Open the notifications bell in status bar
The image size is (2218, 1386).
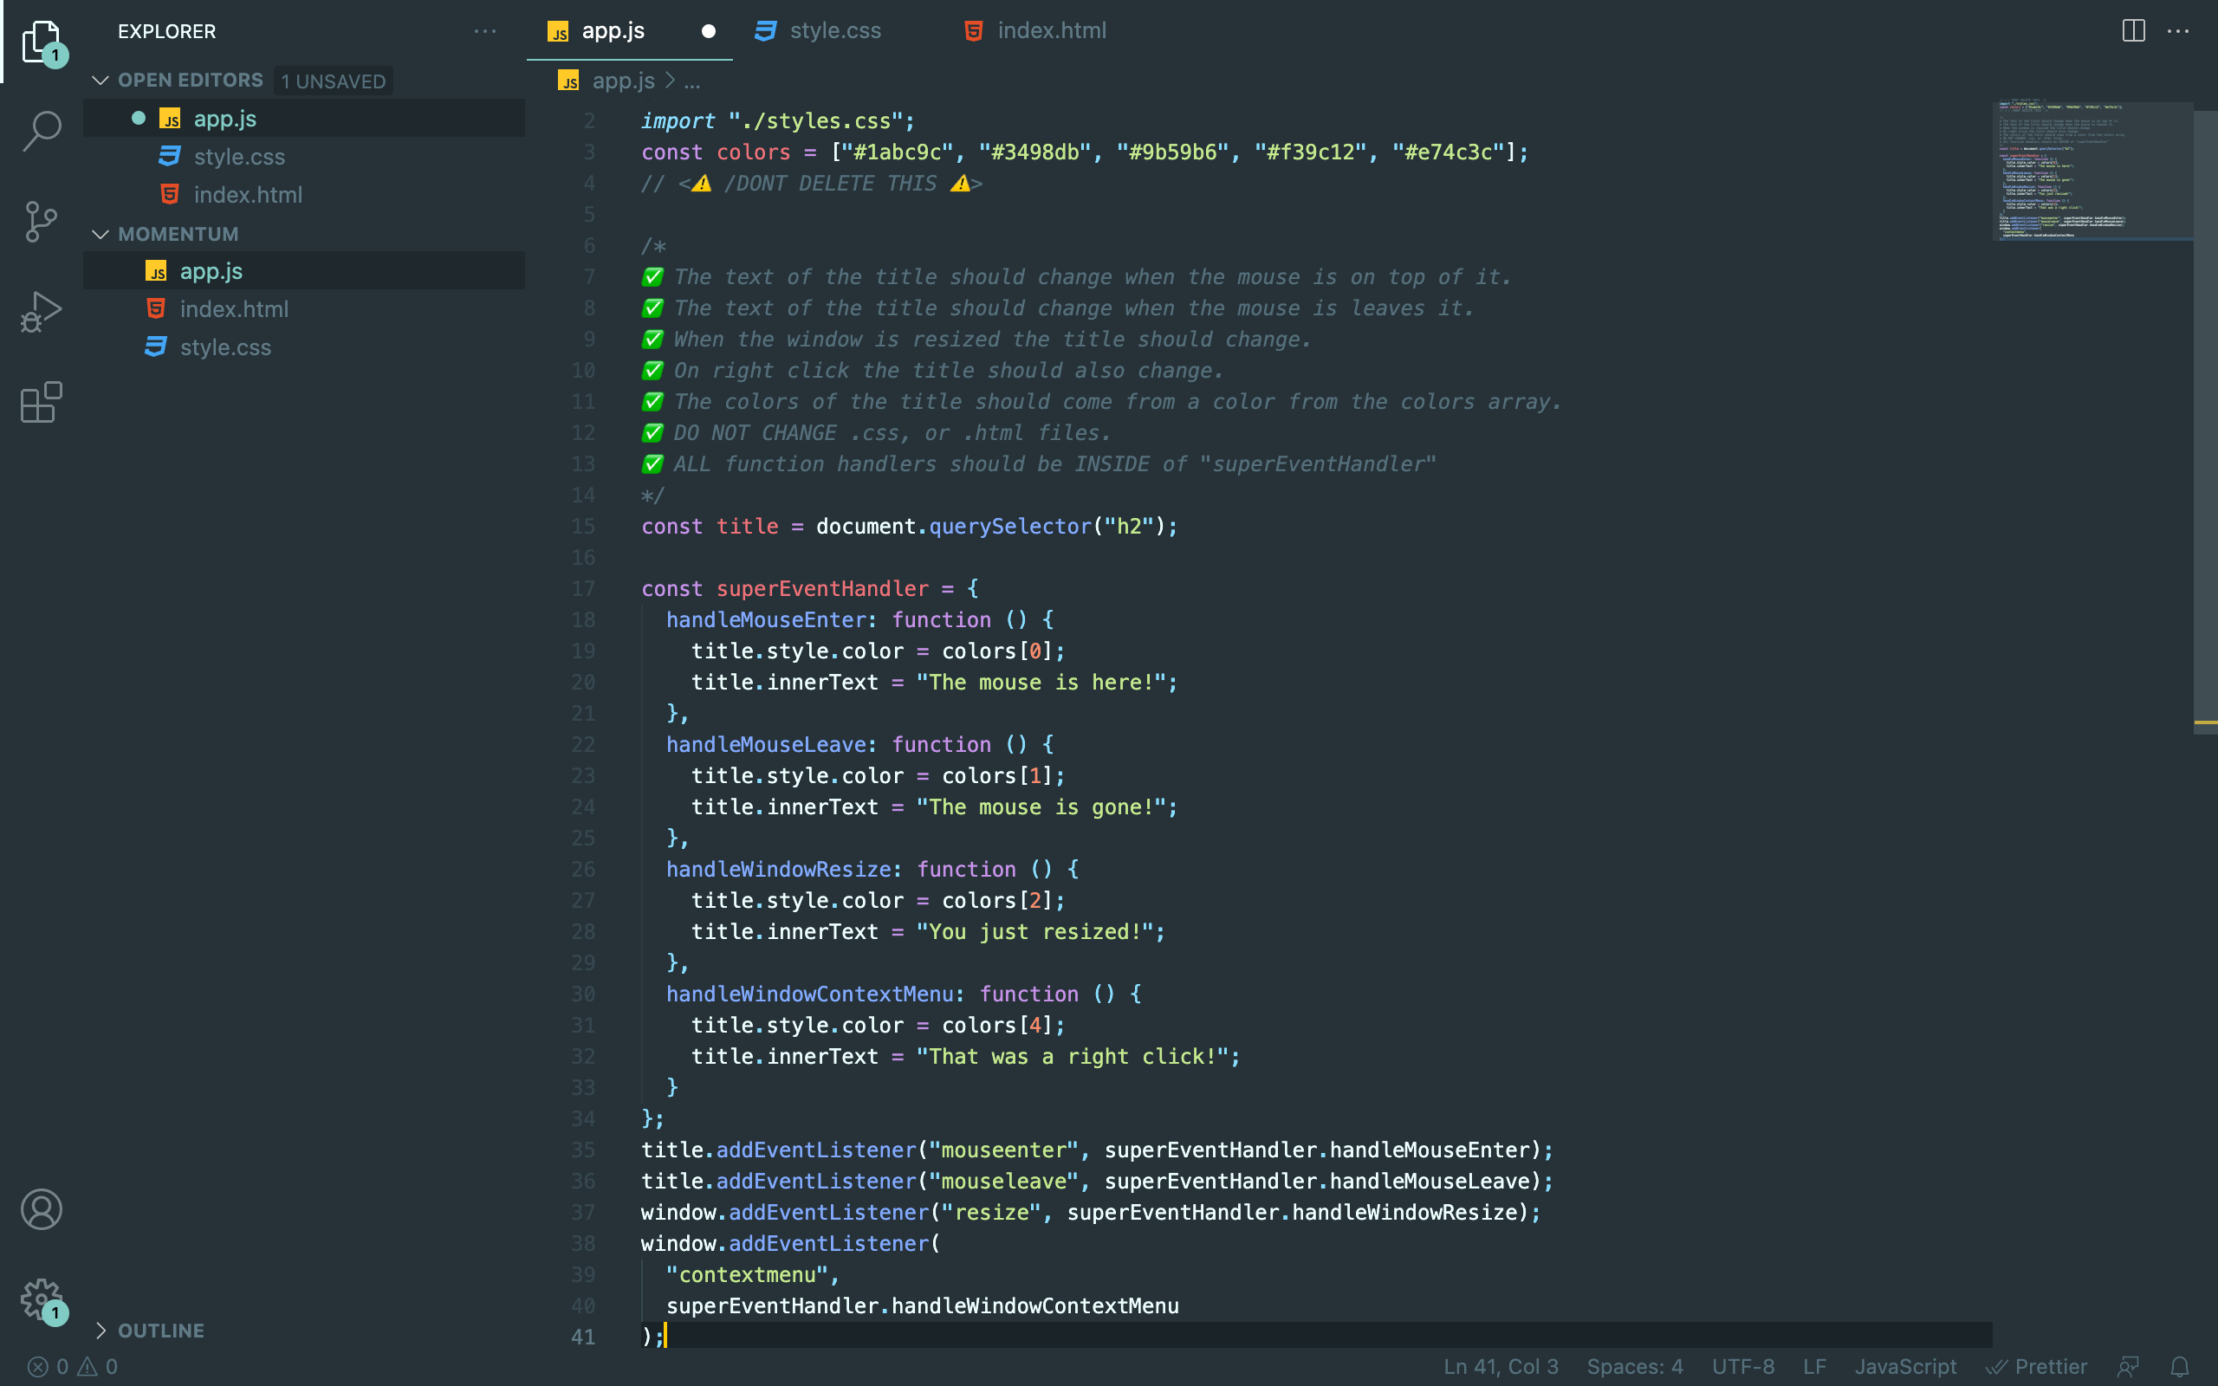[2180, 1367]
